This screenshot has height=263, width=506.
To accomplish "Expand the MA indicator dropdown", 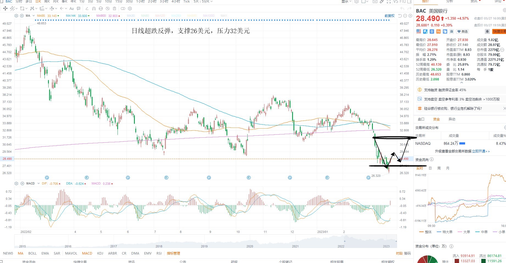I will tap(34, 16).
